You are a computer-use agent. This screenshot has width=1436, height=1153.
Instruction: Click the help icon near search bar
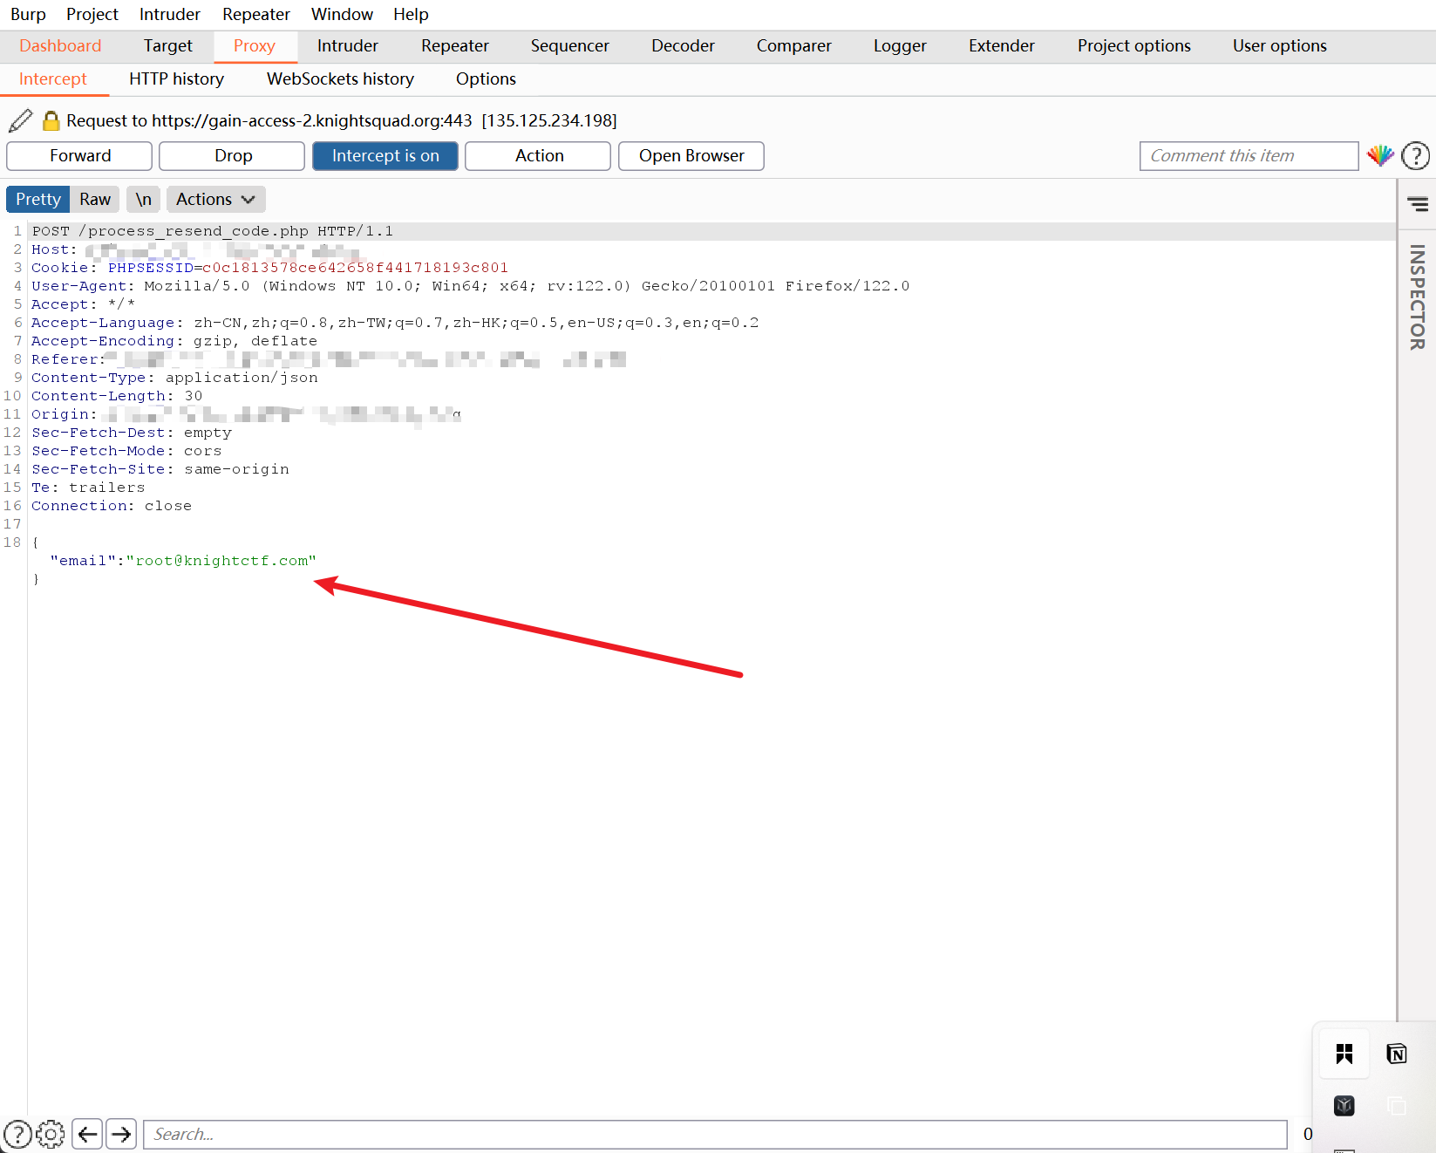click(17, 1134)
